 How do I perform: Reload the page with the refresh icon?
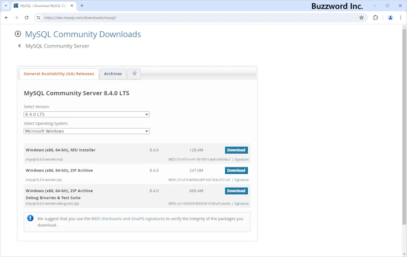26,17
